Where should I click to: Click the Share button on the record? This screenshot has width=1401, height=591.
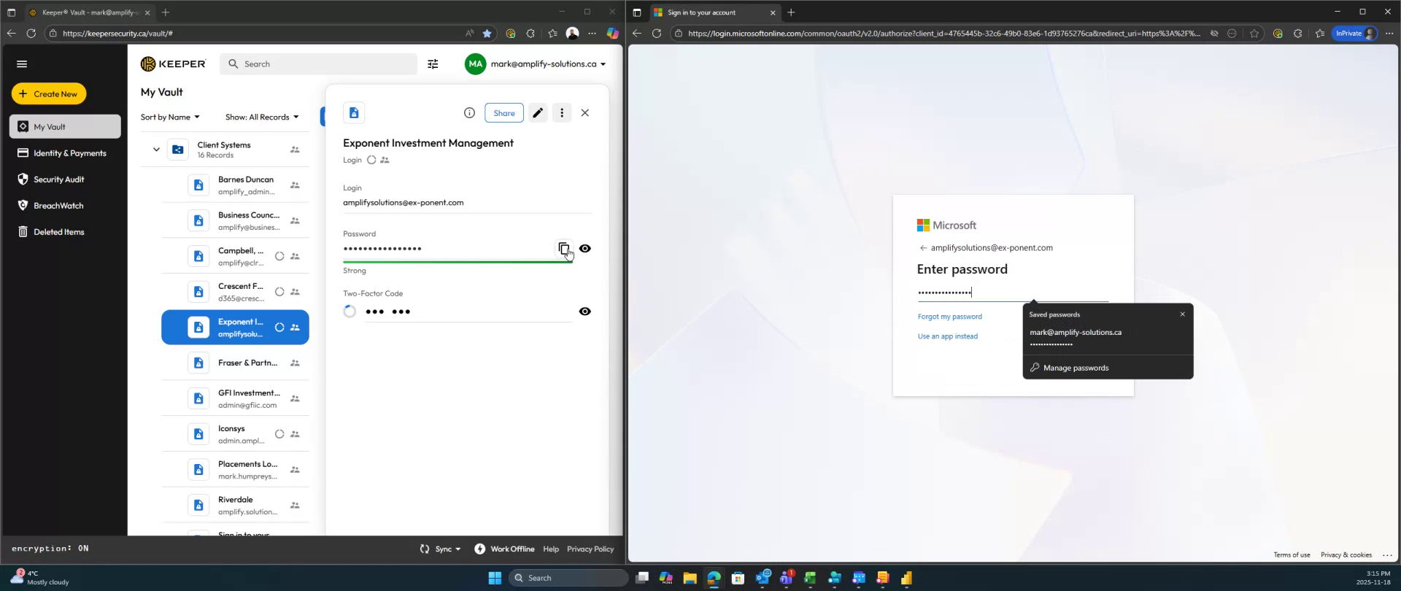coord(504,113)
